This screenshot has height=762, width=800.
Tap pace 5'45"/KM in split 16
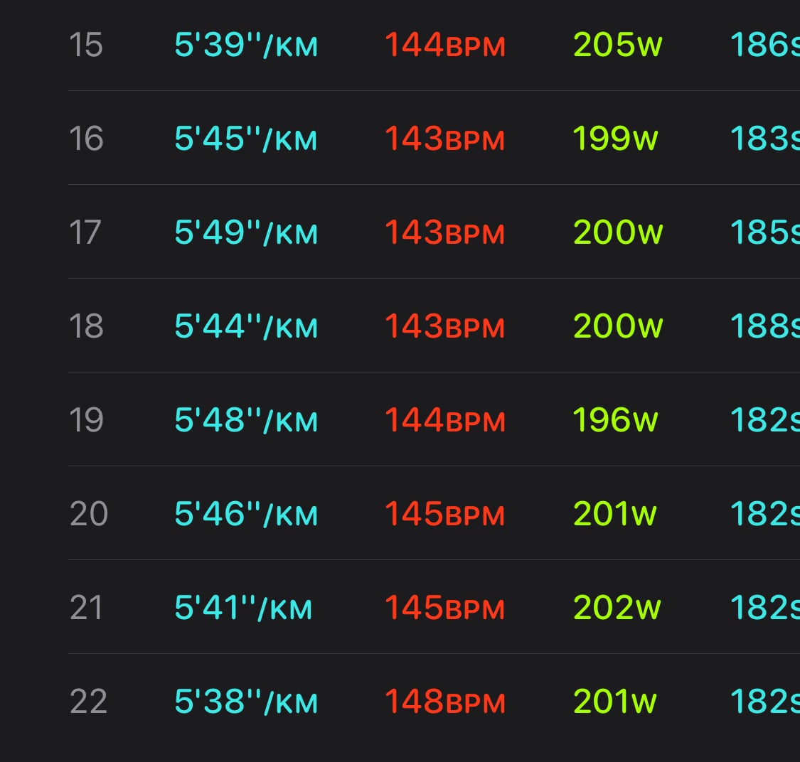click(x=246, y=139)
